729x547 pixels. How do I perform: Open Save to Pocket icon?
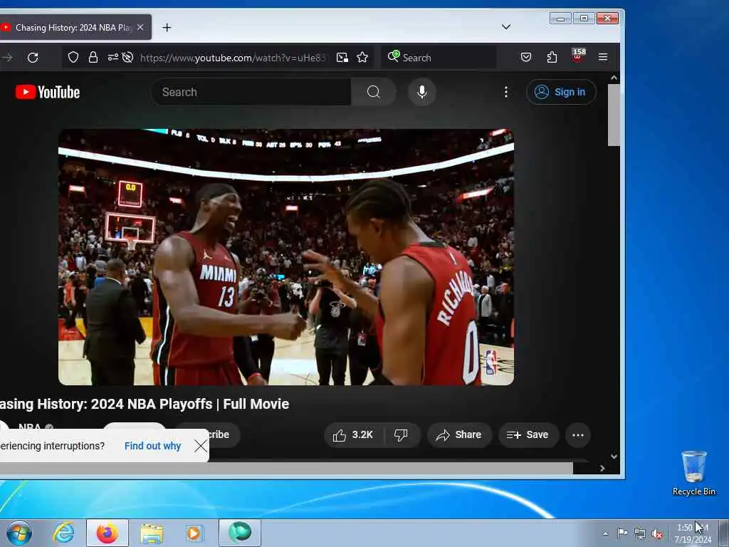(x=526, y=57)
